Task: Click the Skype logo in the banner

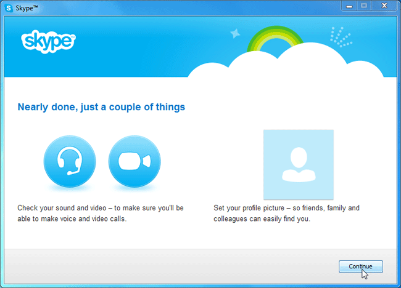Action: coord(48,41)
